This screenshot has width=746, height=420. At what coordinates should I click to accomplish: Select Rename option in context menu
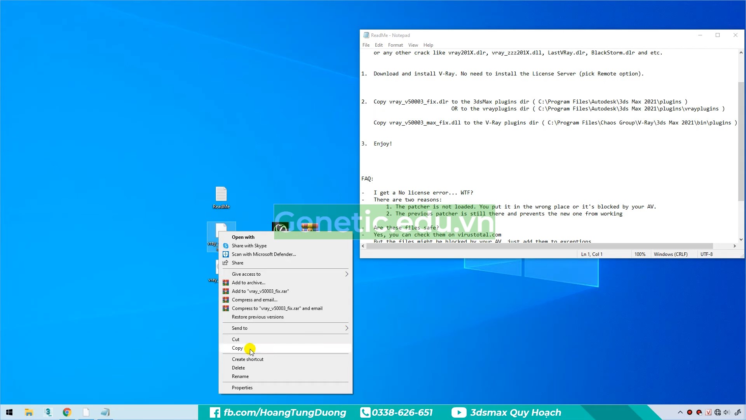[x=240, y=376]
